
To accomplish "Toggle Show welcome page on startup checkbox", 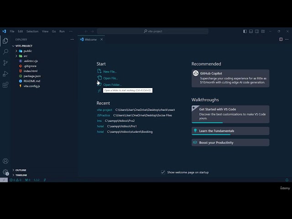I will 163,172.
